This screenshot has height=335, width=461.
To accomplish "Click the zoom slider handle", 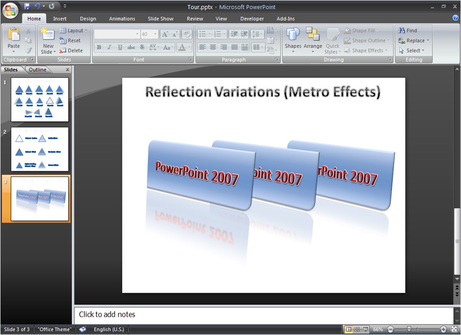I will [409, 329].
